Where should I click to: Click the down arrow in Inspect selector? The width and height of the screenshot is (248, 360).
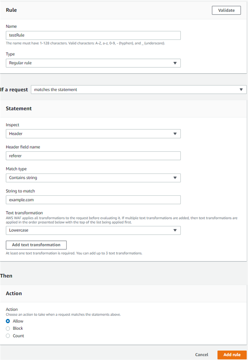point(175,134)
